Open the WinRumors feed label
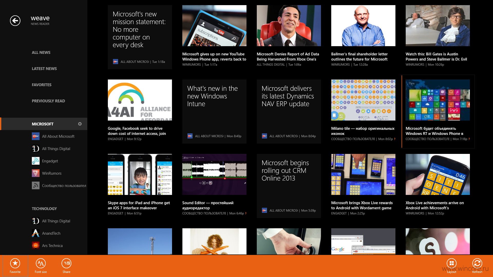The width and height of the screenshot is (493, 277). coord(52,173)
